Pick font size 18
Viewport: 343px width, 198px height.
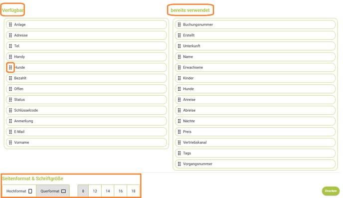[x=133, y=191]
